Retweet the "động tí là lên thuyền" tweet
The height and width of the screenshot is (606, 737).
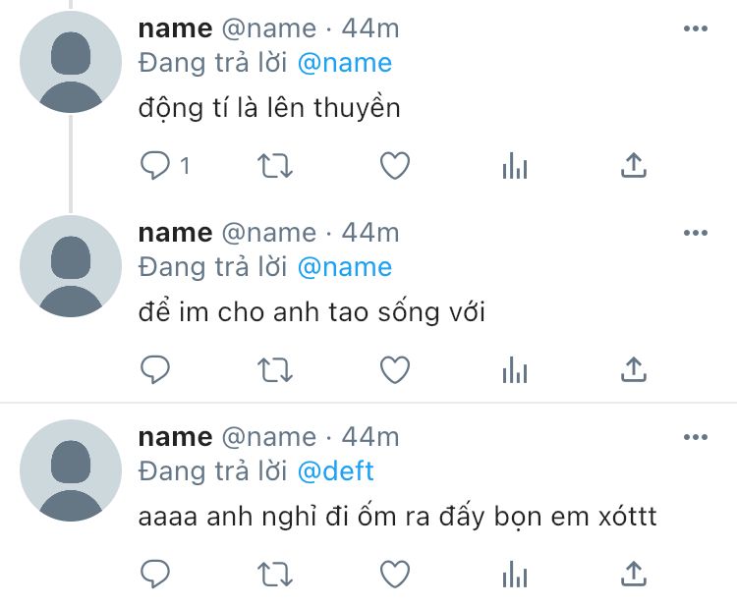274,166
